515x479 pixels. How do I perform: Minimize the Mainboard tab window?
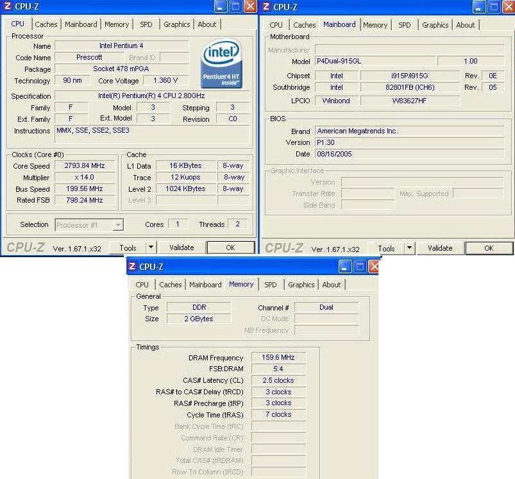(x=478, y=7)
